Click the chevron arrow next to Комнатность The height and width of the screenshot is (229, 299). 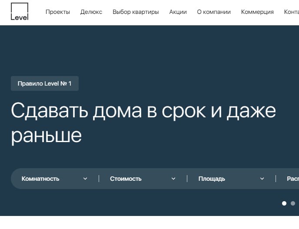point(85,179)
